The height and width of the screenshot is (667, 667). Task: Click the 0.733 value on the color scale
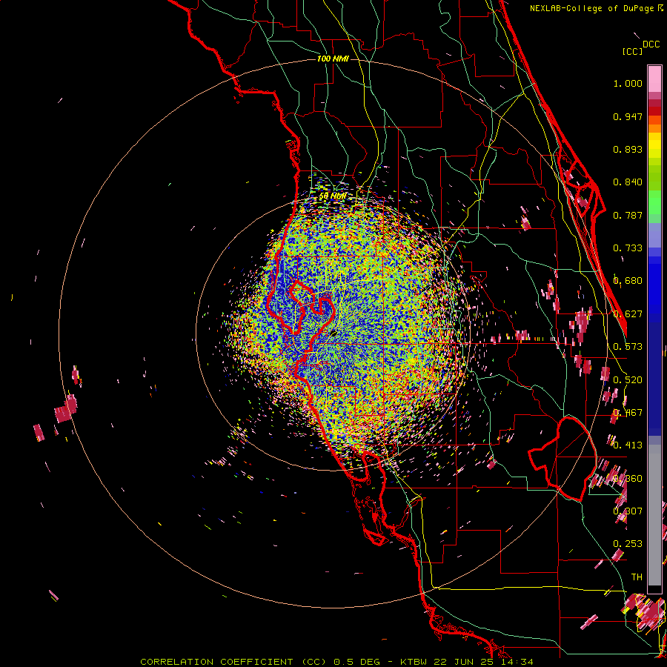pos(628,248)
